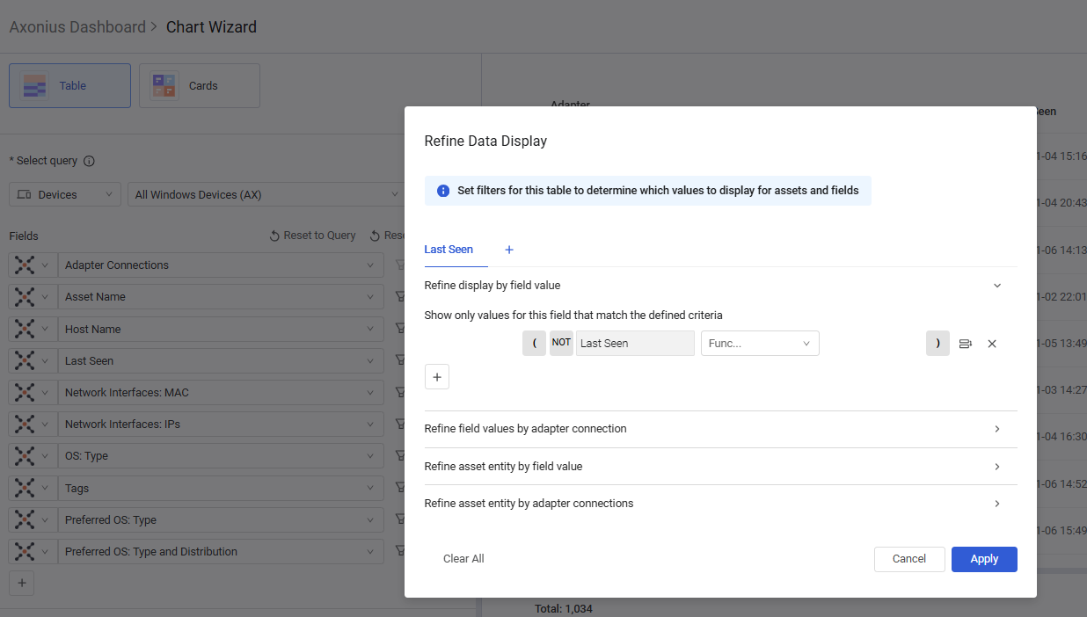1087x617 pixels.
Task: Open the Asset Name field dropdown
Action: pos(221,297)
